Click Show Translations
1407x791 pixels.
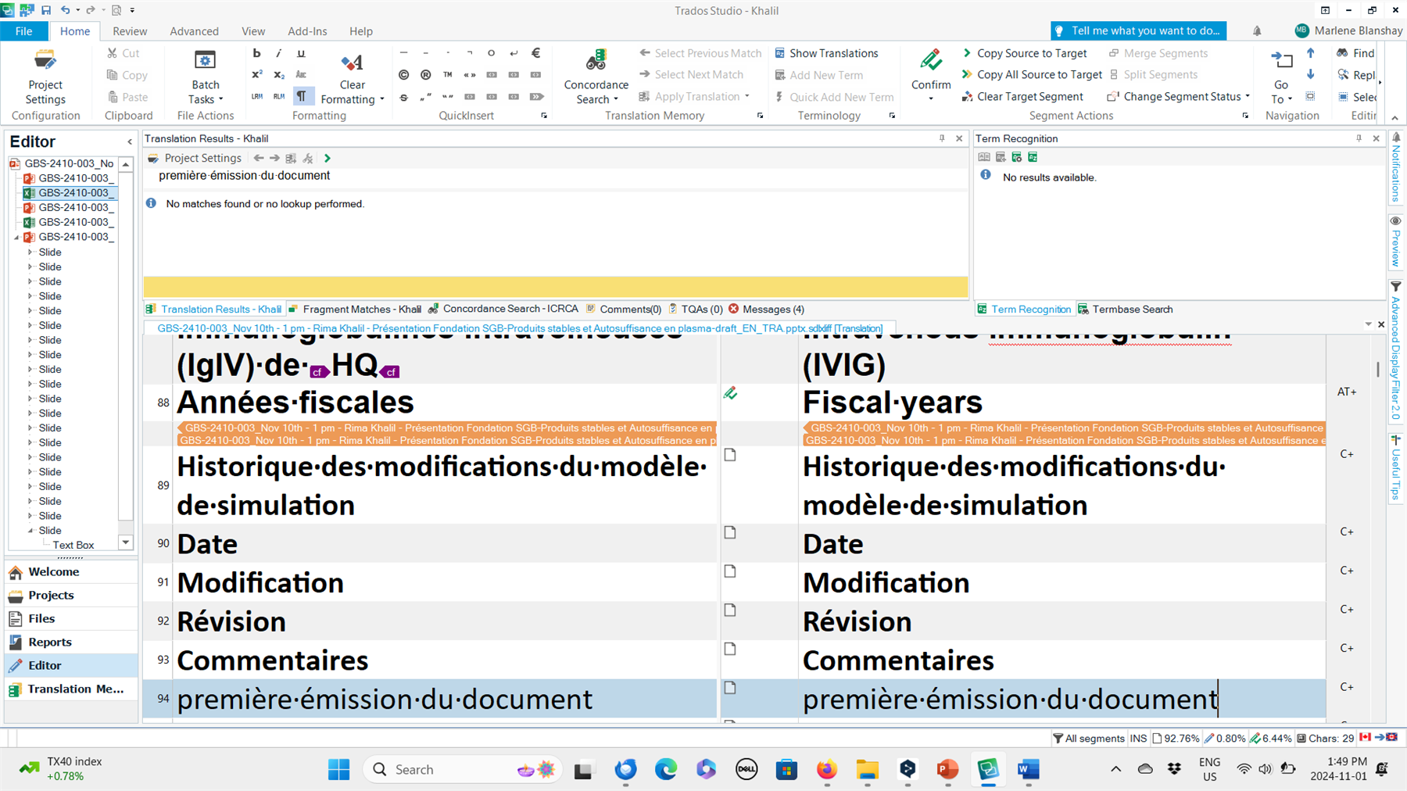(826, 53)
